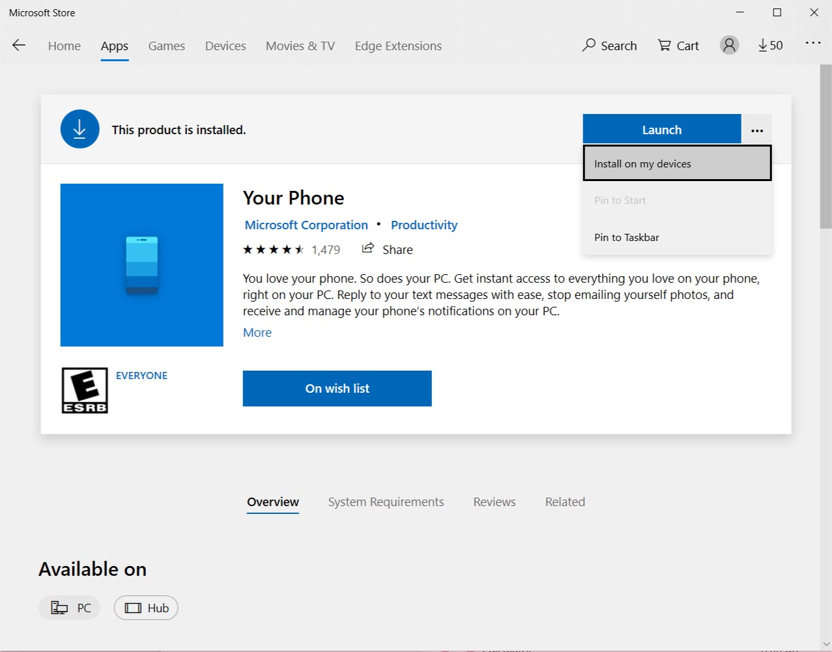
Task: Open the Movies & TV tab
Action: pyautogui.click(x=300, y=46)
